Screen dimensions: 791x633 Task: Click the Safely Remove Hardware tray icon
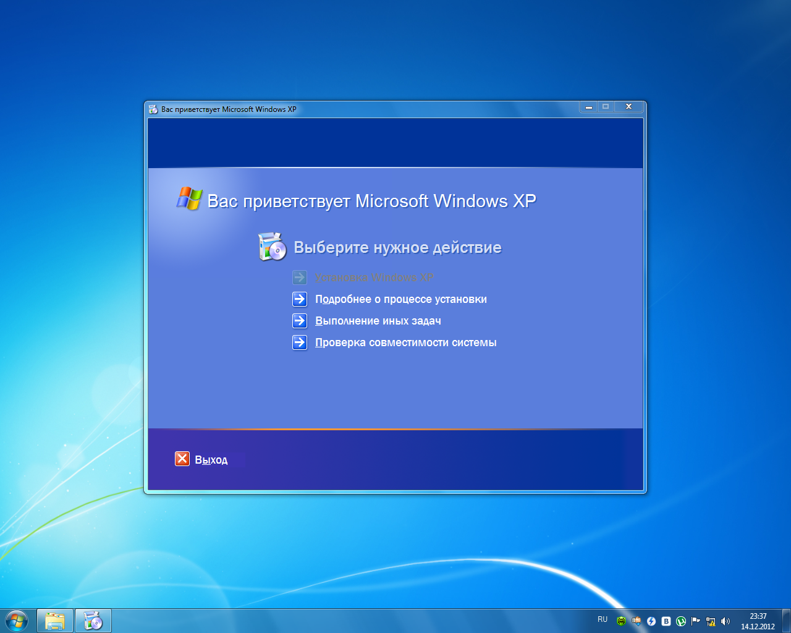coord(637,621)
